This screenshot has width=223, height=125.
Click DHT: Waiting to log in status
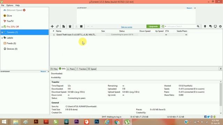111,117
